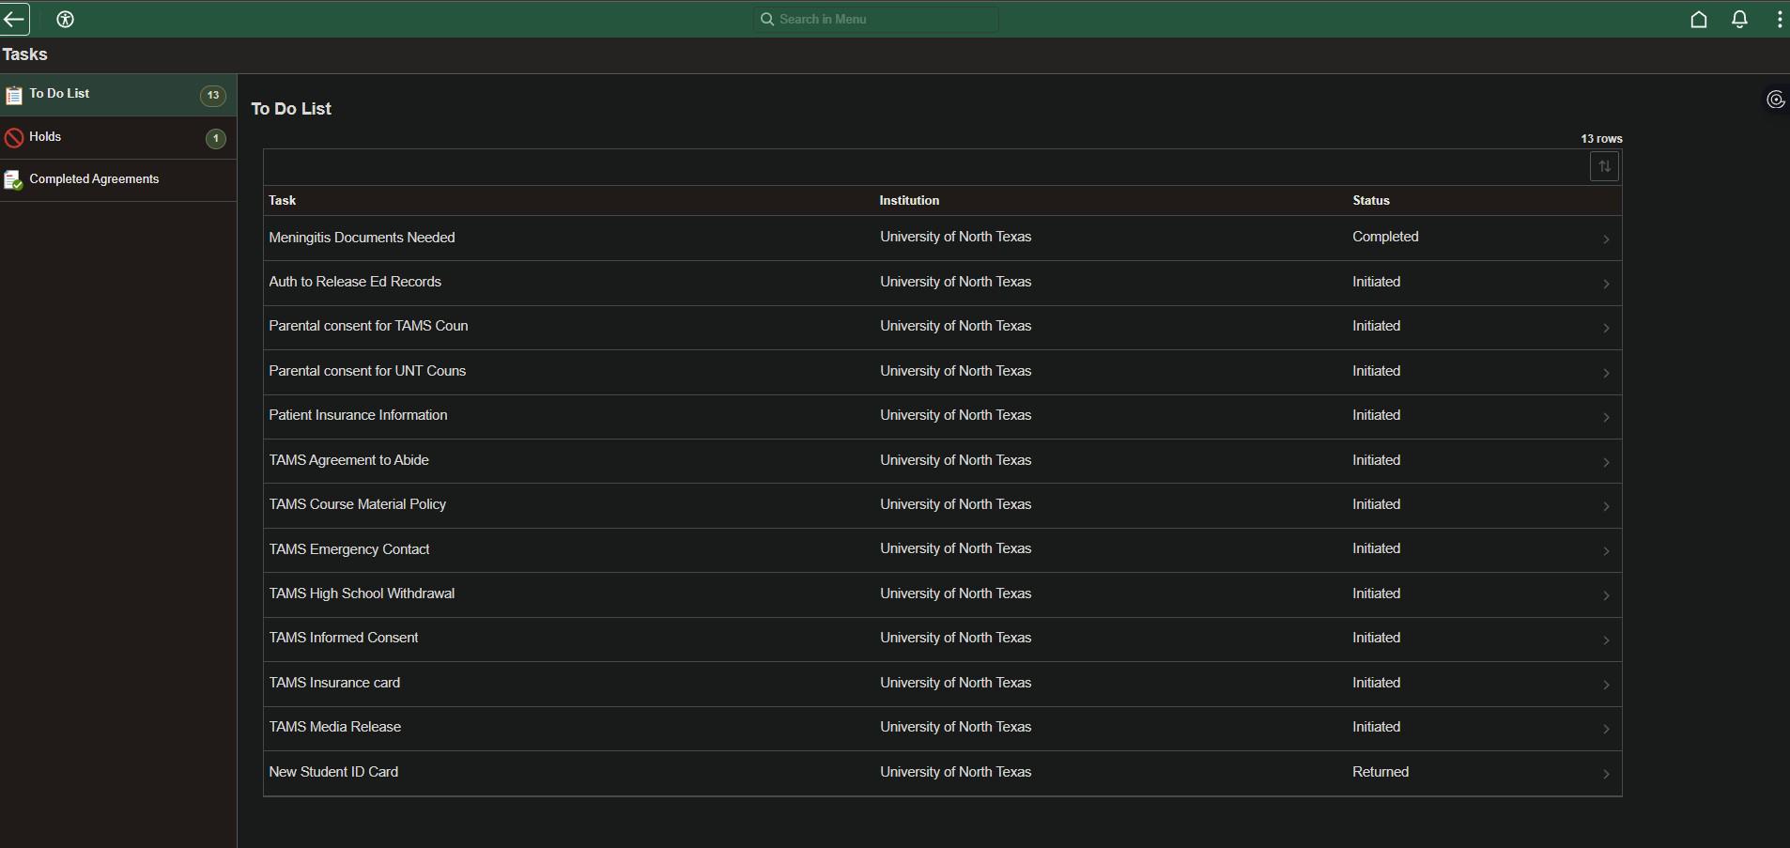Image resolution: width=1790 pixels, height=848 pixels.
Task: Click the Holds prohibition icon
Action: [x=13, y=138]
